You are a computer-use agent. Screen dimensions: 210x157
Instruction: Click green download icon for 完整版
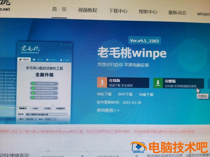click(x=158, y=83)
